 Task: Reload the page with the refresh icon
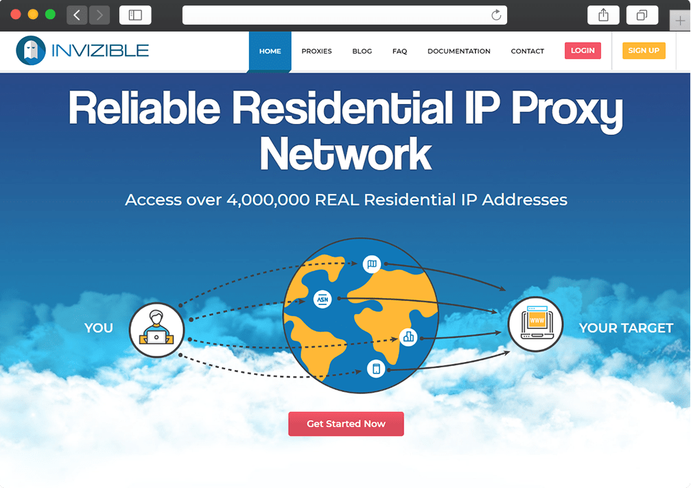coord(496,15)
